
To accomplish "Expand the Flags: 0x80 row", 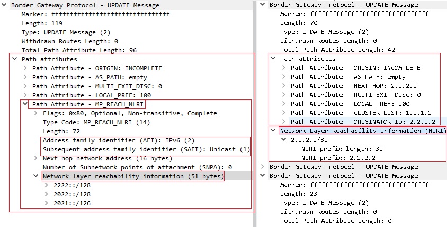I will click(x=35, y=113).
